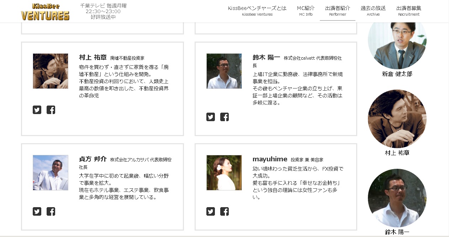Visit mayuhime's Twitter icon
This screenshot has height=237, width=449.
[211, 211]
